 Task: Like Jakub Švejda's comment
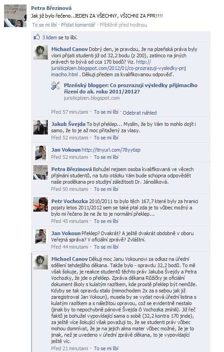point(106,138)
